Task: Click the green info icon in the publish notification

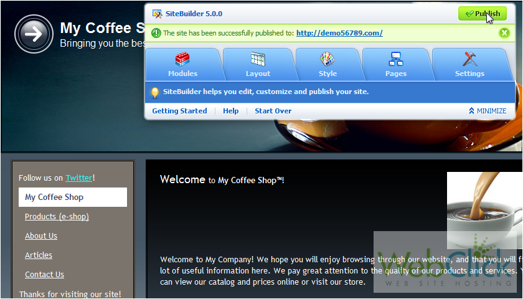Action: coord(156,33)
